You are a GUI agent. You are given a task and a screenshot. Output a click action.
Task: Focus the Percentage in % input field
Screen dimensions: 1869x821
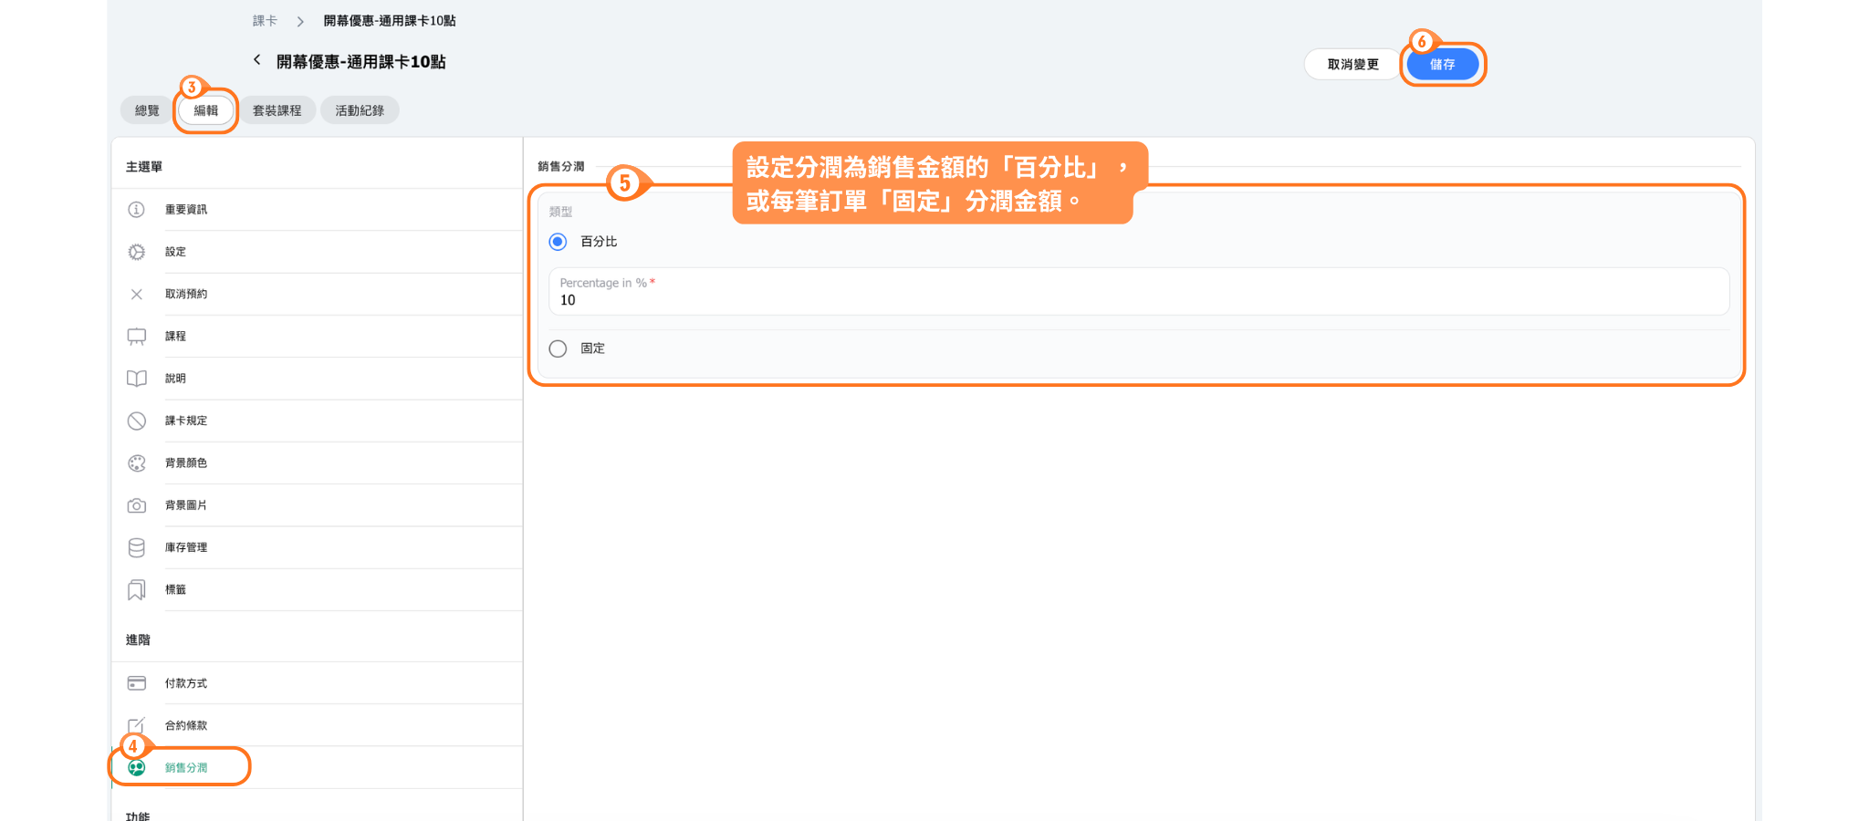click(1138, 300)
